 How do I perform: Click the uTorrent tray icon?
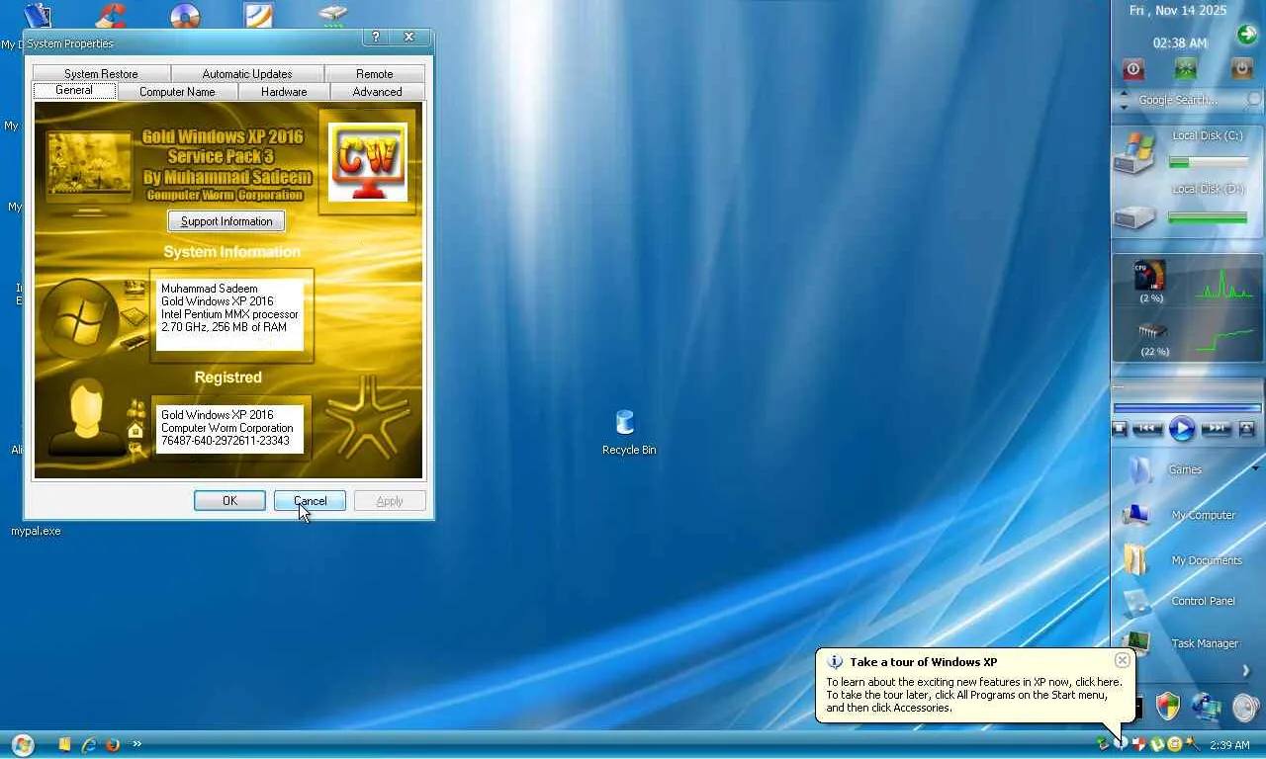point(1157,744)
